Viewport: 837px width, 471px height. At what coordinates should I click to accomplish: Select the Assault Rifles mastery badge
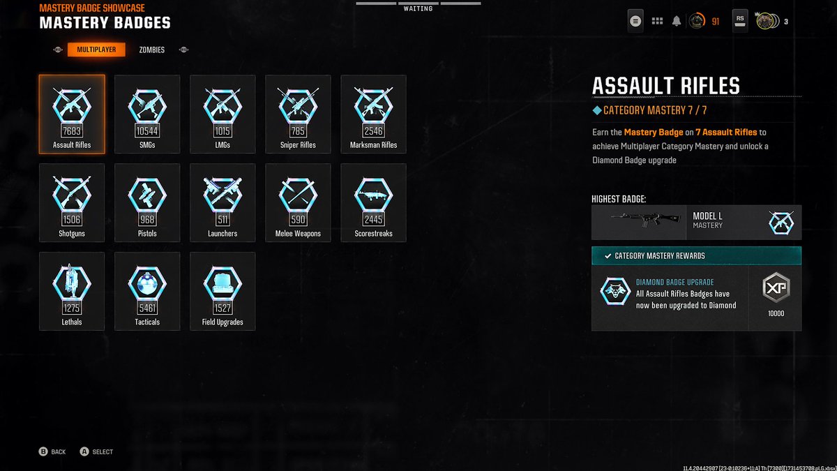click(x=72, y=114)
